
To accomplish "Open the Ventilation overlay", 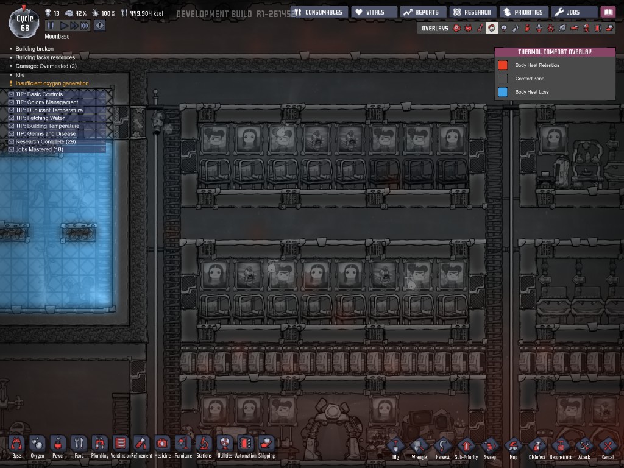I will (x=527, y=28).
